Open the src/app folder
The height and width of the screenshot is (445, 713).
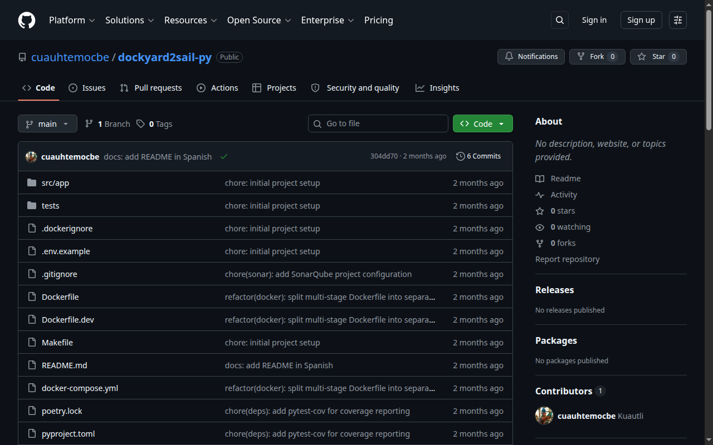pos(56,183)
